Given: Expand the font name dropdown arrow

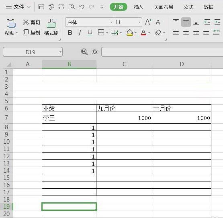Looking at the screenshot, I should 111,22.
